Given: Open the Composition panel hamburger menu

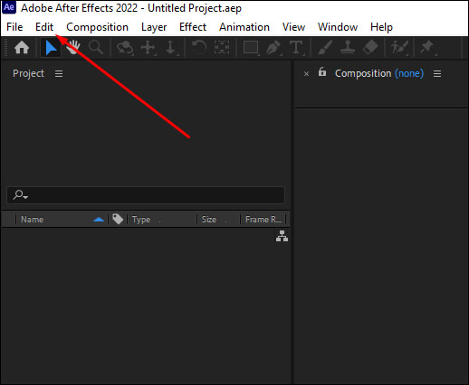Looking at the screenshot, I should (x=437, y=73).
